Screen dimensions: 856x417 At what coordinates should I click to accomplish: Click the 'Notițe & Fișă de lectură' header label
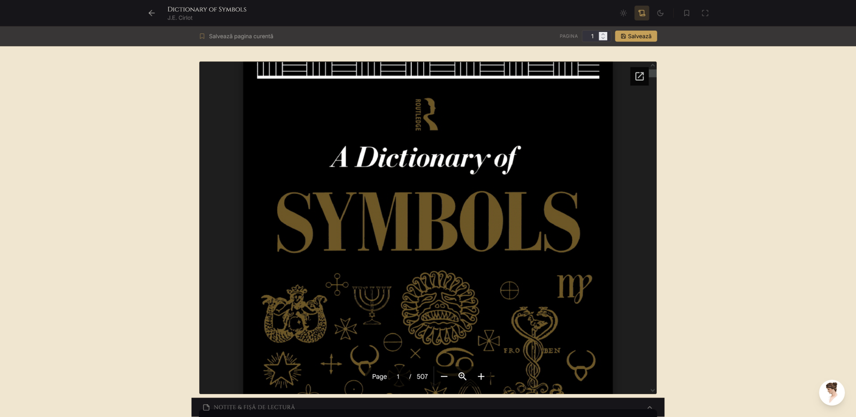pyautogui.click(x=254, y=407)
